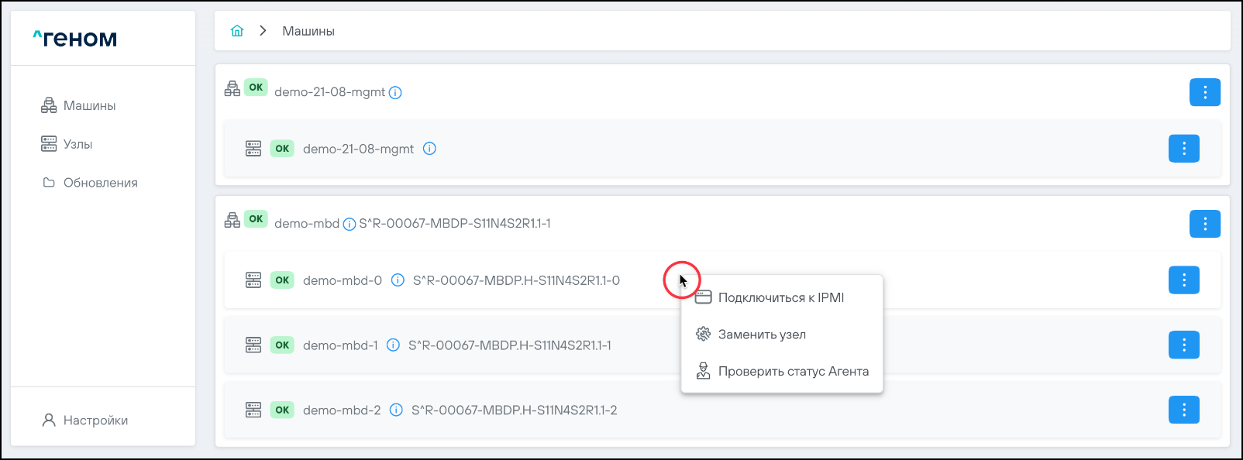This screenshot has height=460, width=1243.
Task: Open info icon for demo-21-08-mgmt machine
Action: 395,93
